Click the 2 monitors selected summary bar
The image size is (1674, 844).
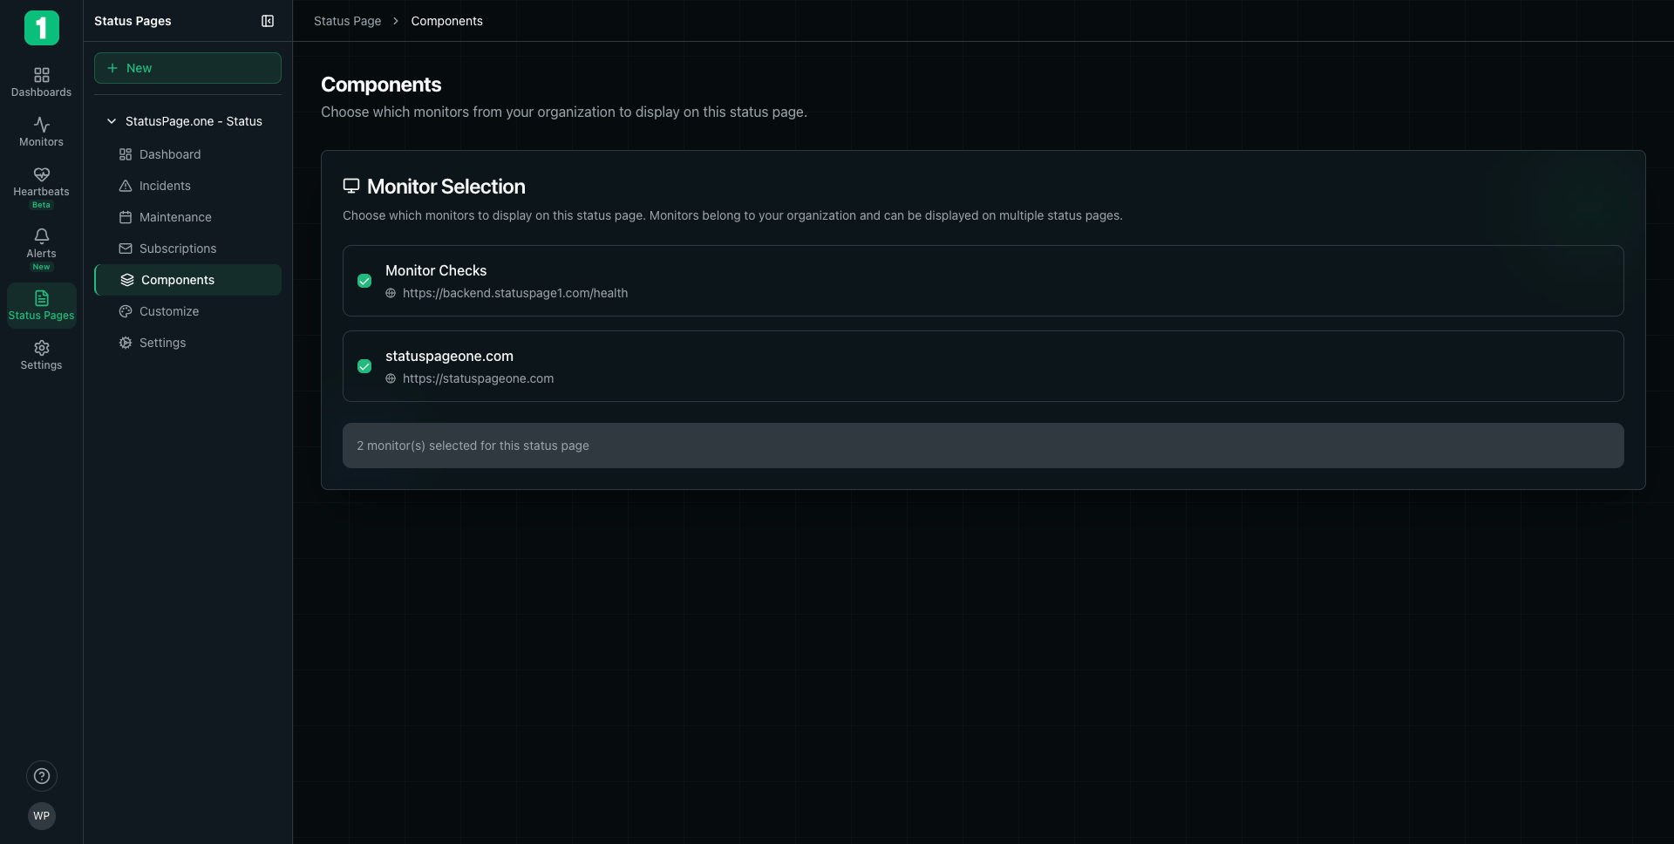coord(983,445)
